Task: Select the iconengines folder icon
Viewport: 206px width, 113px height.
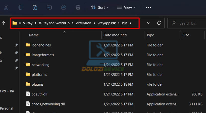Action: pos(28,45)
